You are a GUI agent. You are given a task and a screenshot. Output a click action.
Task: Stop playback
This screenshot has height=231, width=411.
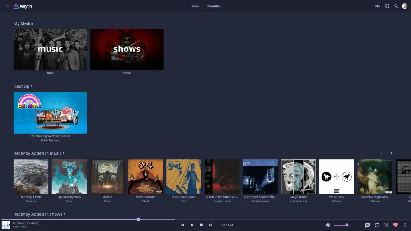pyautogui.click(x=201, y=225)
